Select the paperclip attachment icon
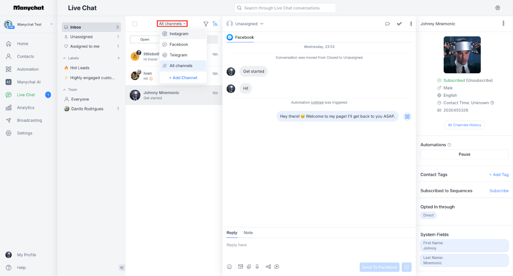The image size is (513, 276). (x=249, y=267)
